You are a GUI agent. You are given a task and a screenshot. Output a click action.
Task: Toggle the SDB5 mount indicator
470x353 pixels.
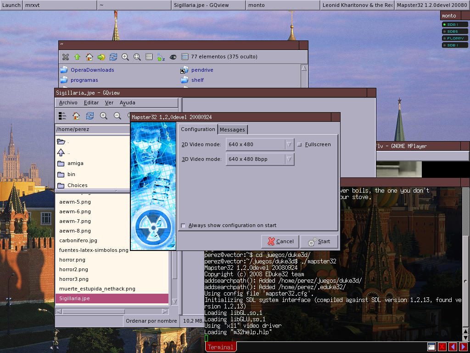(x=455, y=32)
